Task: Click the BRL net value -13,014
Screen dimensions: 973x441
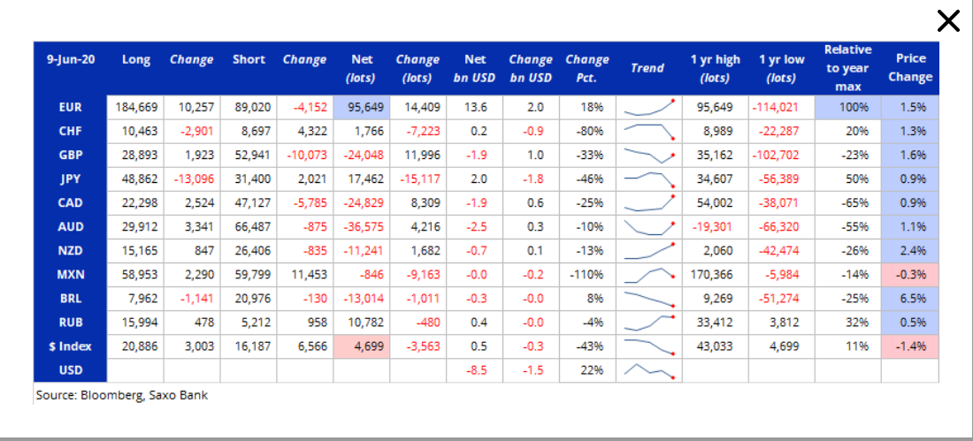Action: 362,299
